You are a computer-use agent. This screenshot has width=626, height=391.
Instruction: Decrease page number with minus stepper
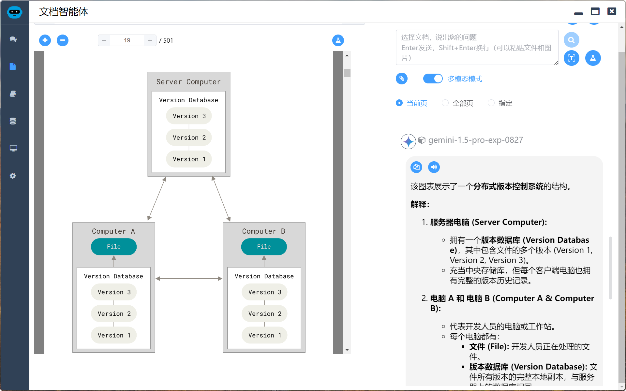tap(104, 40)
